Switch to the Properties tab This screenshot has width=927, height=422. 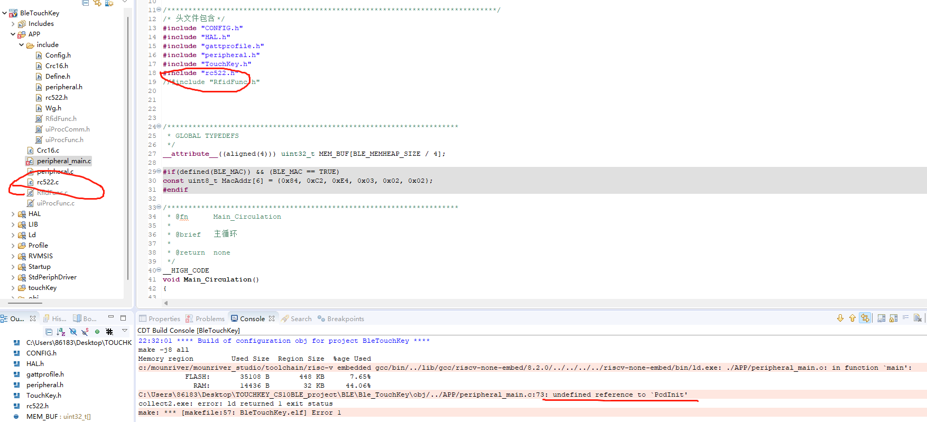coord(160,318)
